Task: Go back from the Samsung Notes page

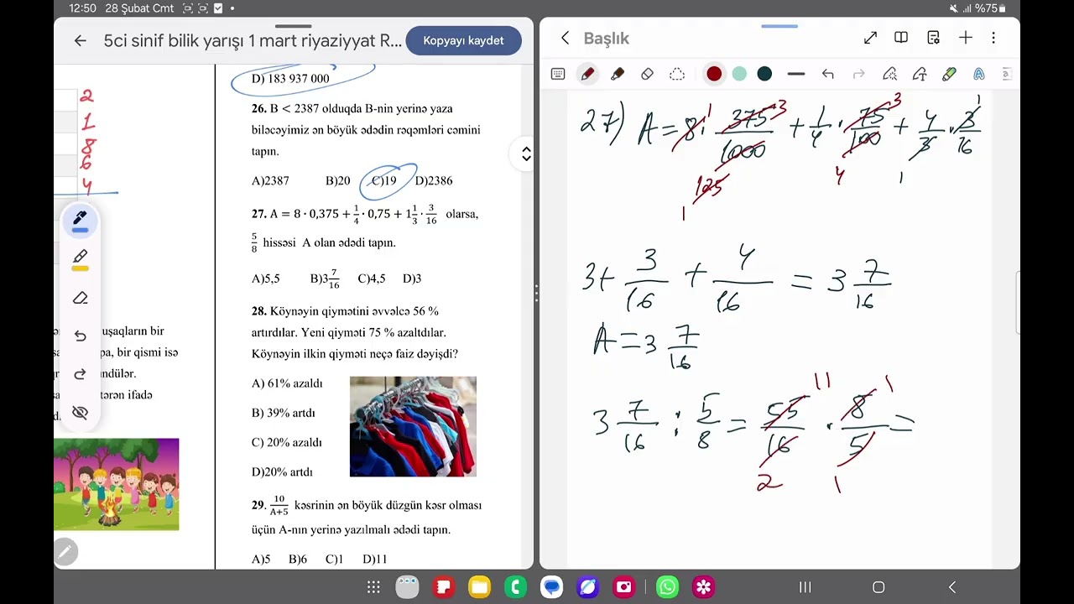Action: [x=565, y=38]
